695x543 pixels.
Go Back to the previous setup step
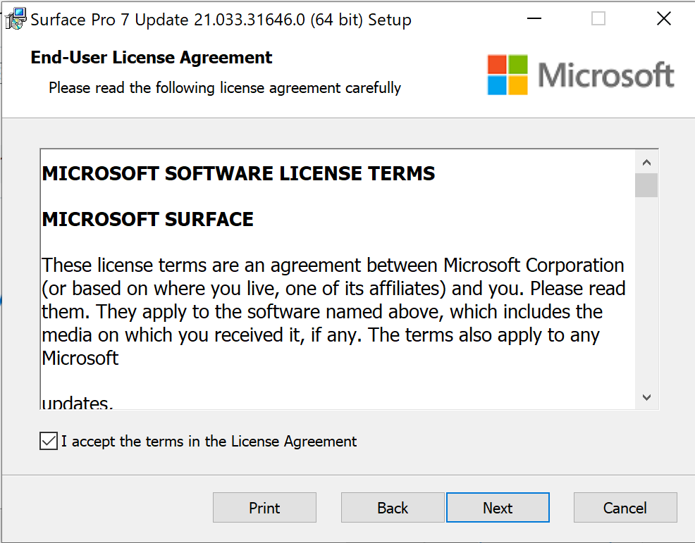393,508
